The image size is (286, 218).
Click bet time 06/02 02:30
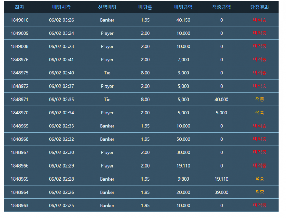61,152
